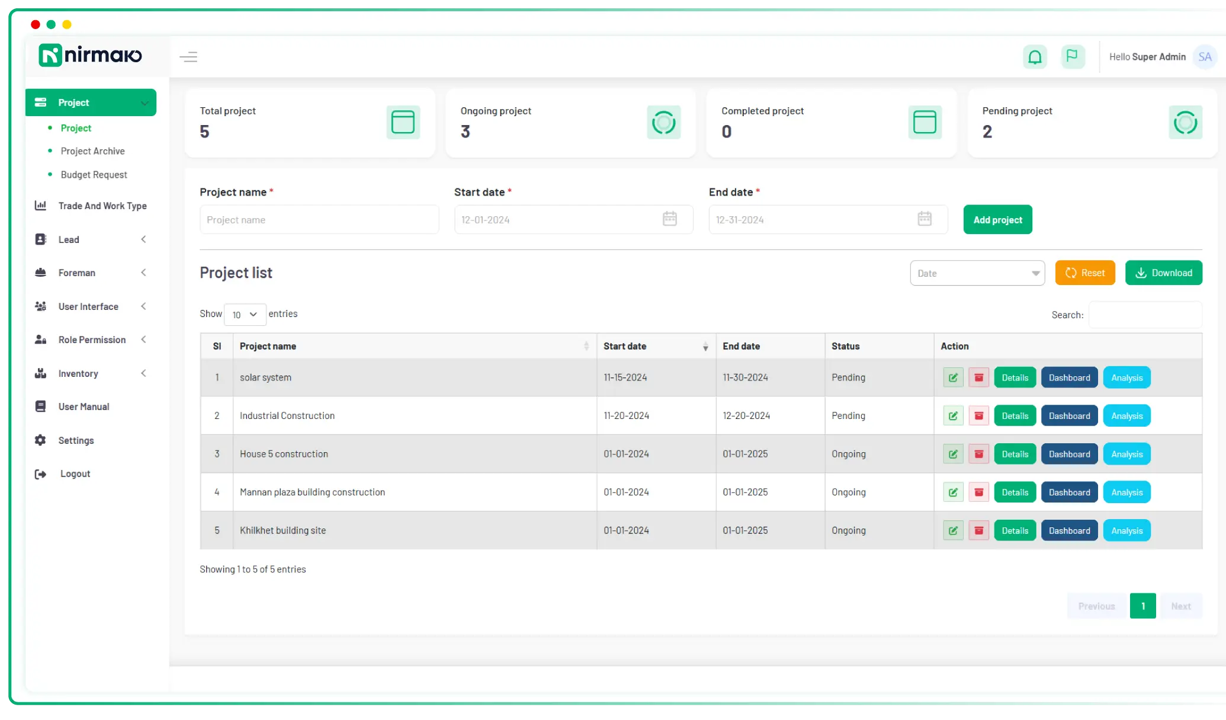Click the table Search input box
The width and height of the screenshot is (1226, 720).
pos(1145,315)
